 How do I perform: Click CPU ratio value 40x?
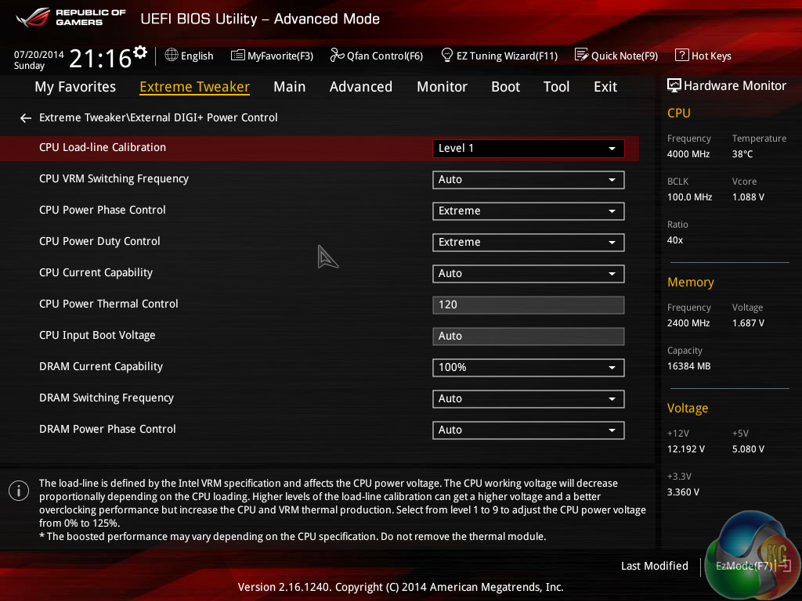point(674,240)
